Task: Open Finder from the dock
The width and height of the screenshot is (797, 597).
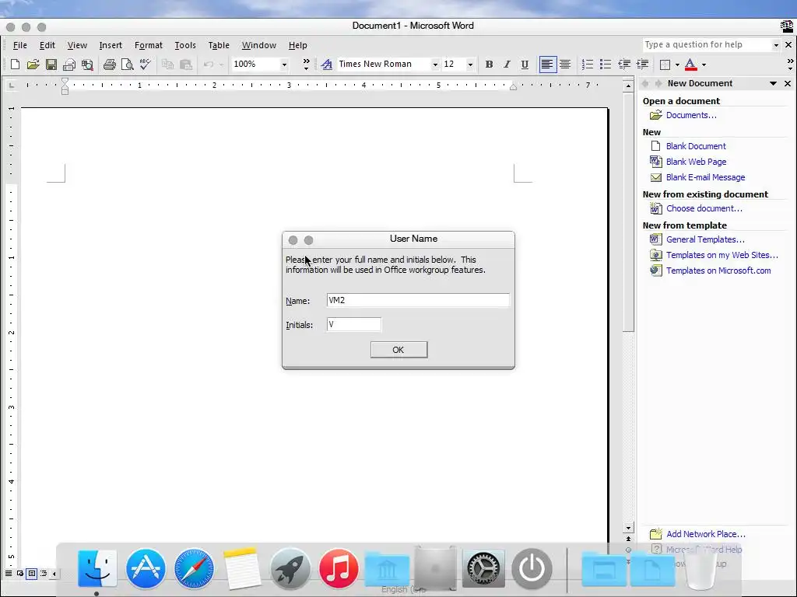Action: click(x=97, y=568)
